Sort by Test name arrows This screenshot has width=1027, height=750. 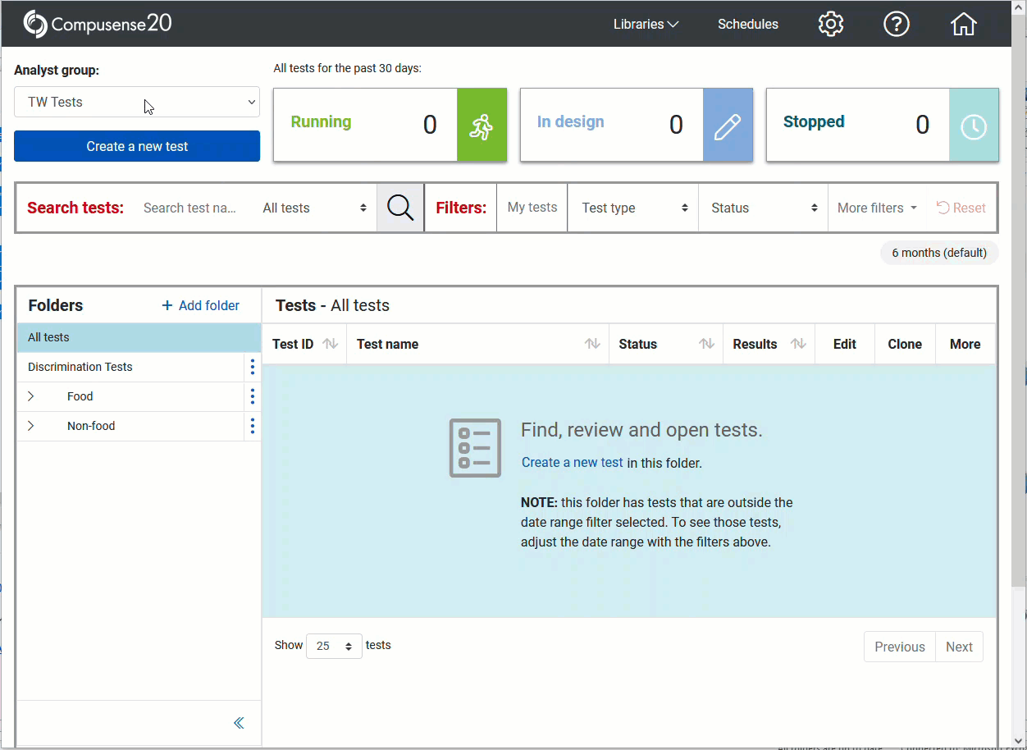click(x=592, y=344)
